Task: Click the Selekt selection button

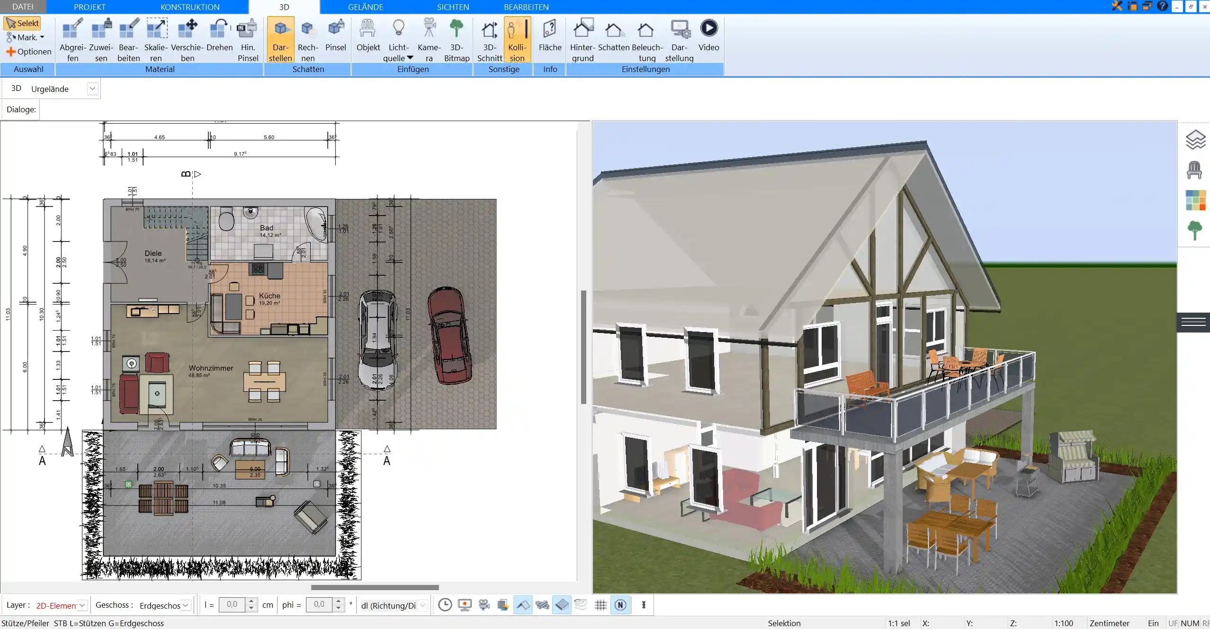Action: [x=22, y=23]
